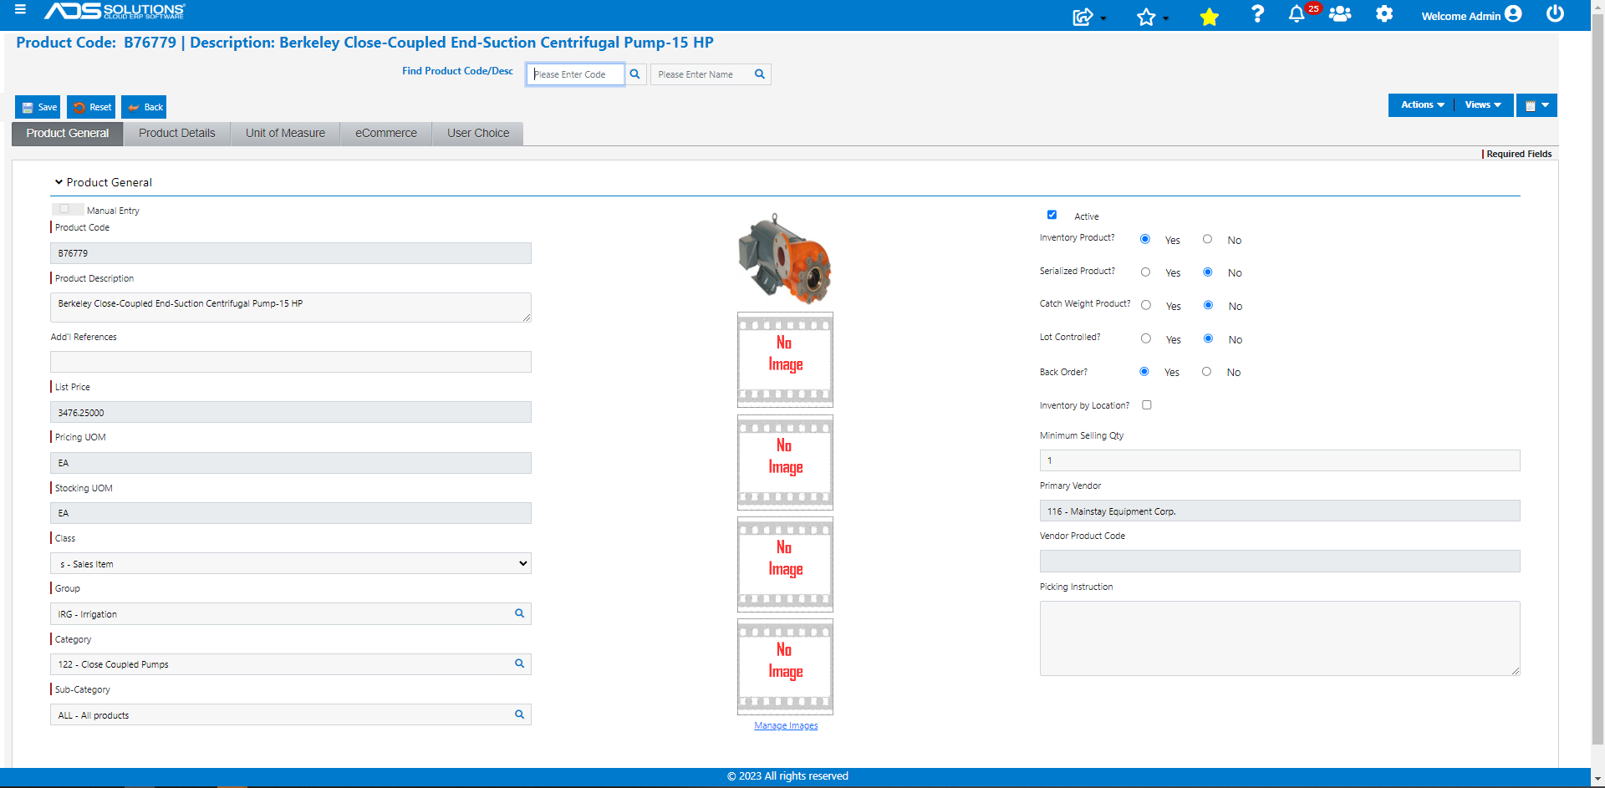This screenshot has height=788, width=1605.
Task: Open the share icon in top toolbar
Action: (1083, 15)
